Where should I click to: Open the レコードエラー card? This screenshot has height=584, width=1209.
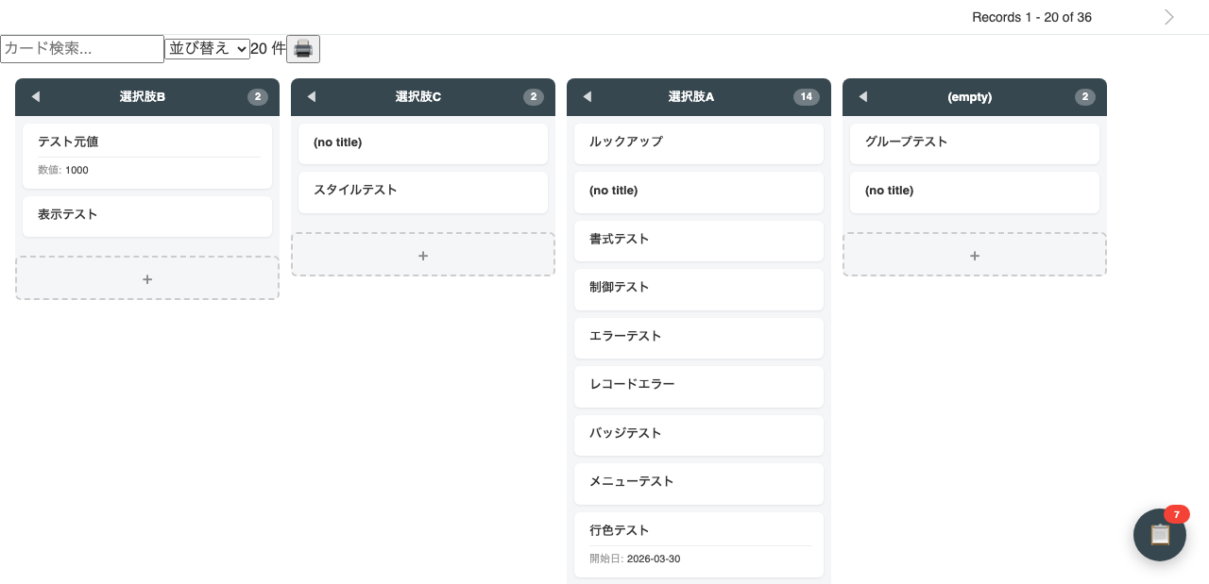pos(699,386)
